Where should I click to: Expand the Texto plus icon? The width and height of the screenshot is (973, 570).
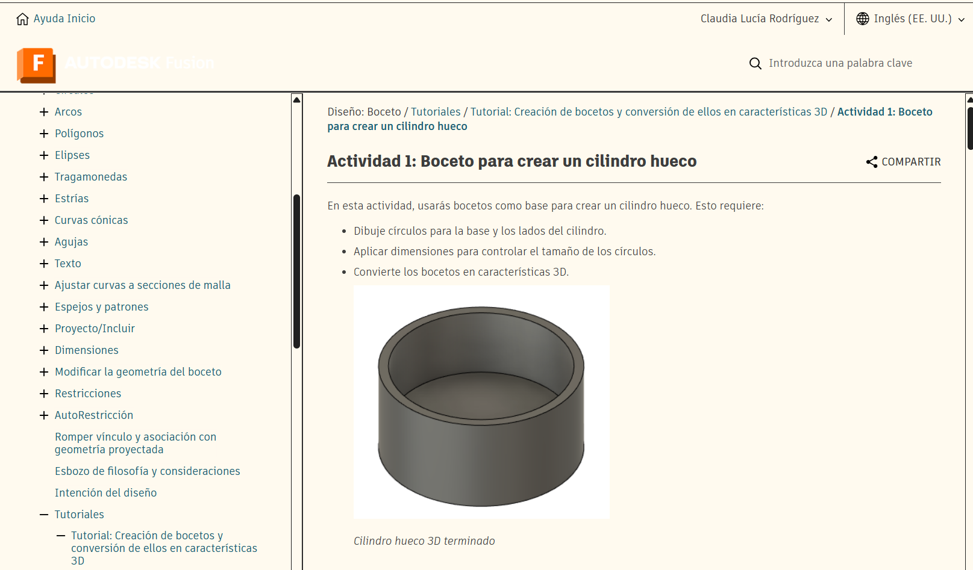point(44,264)
